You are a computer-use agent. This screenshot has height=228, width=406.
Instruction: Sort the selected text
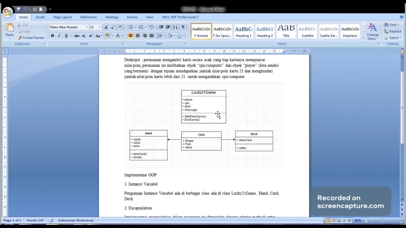tap(175, 27)
